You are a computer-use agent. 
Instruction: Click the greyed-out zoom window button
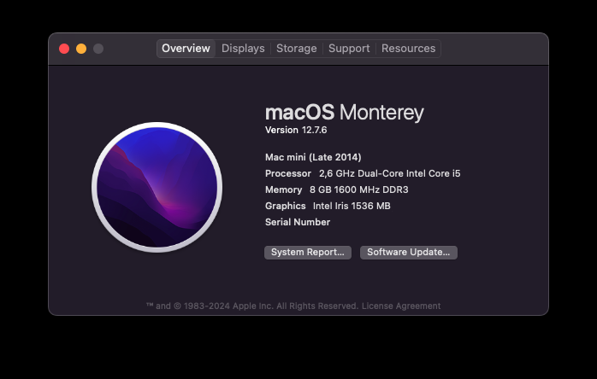[98, 49]
